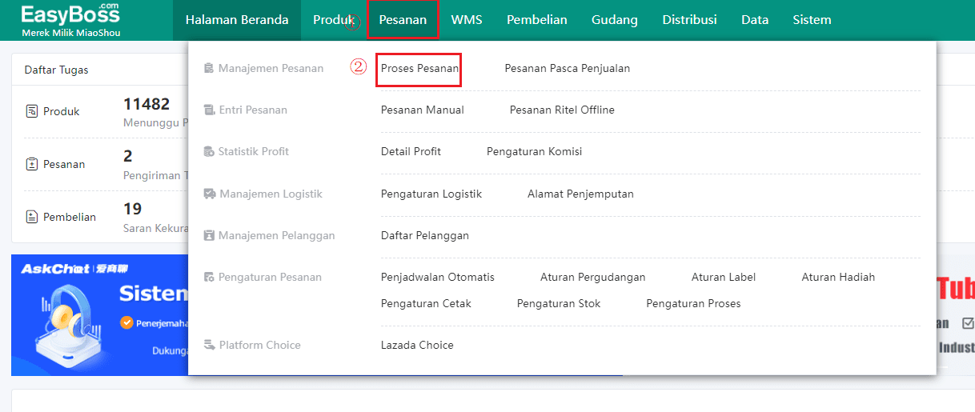Click the Manajemen Pelanggan category icon
Viewport: 975px width, 412px height.
click(209, 235)
